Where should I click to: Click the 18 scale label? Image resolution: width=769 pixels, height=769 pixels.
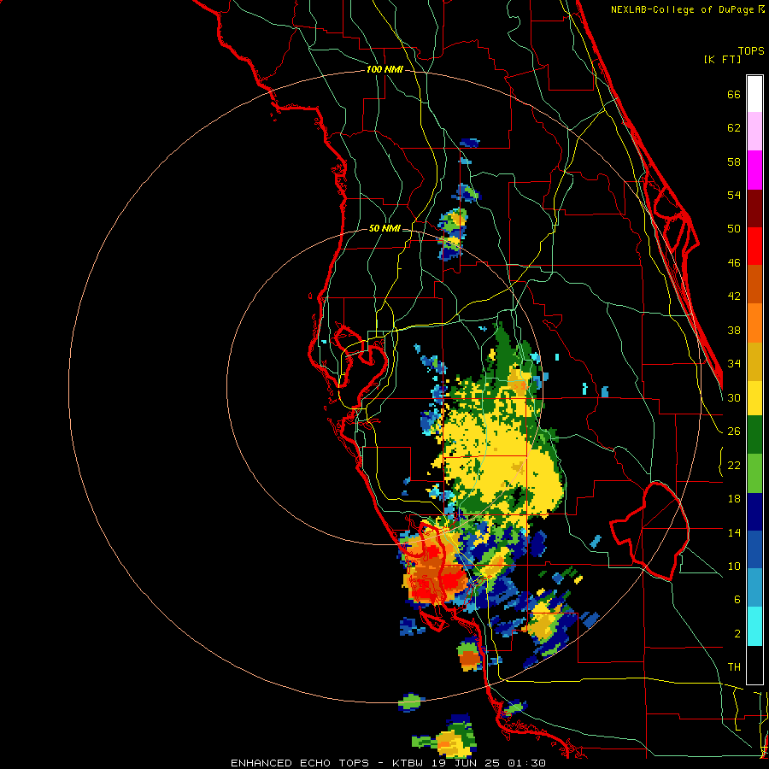[x=734, y=499]
